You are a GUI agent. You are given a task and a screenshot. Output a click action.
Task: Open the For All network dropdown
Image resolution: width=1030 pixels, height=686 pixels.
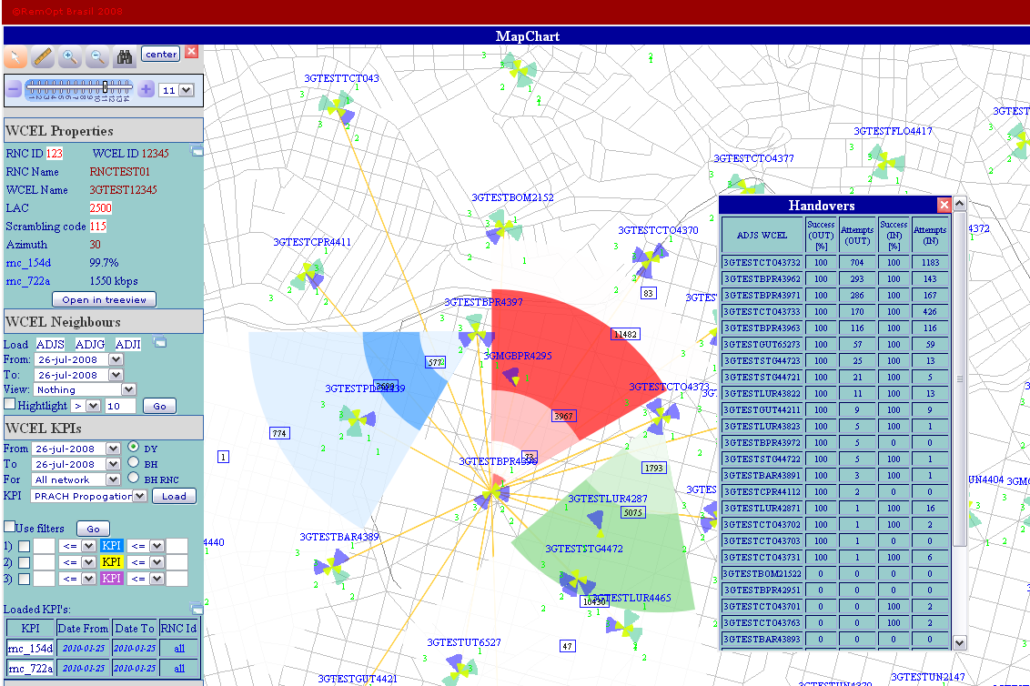[76, 479]
